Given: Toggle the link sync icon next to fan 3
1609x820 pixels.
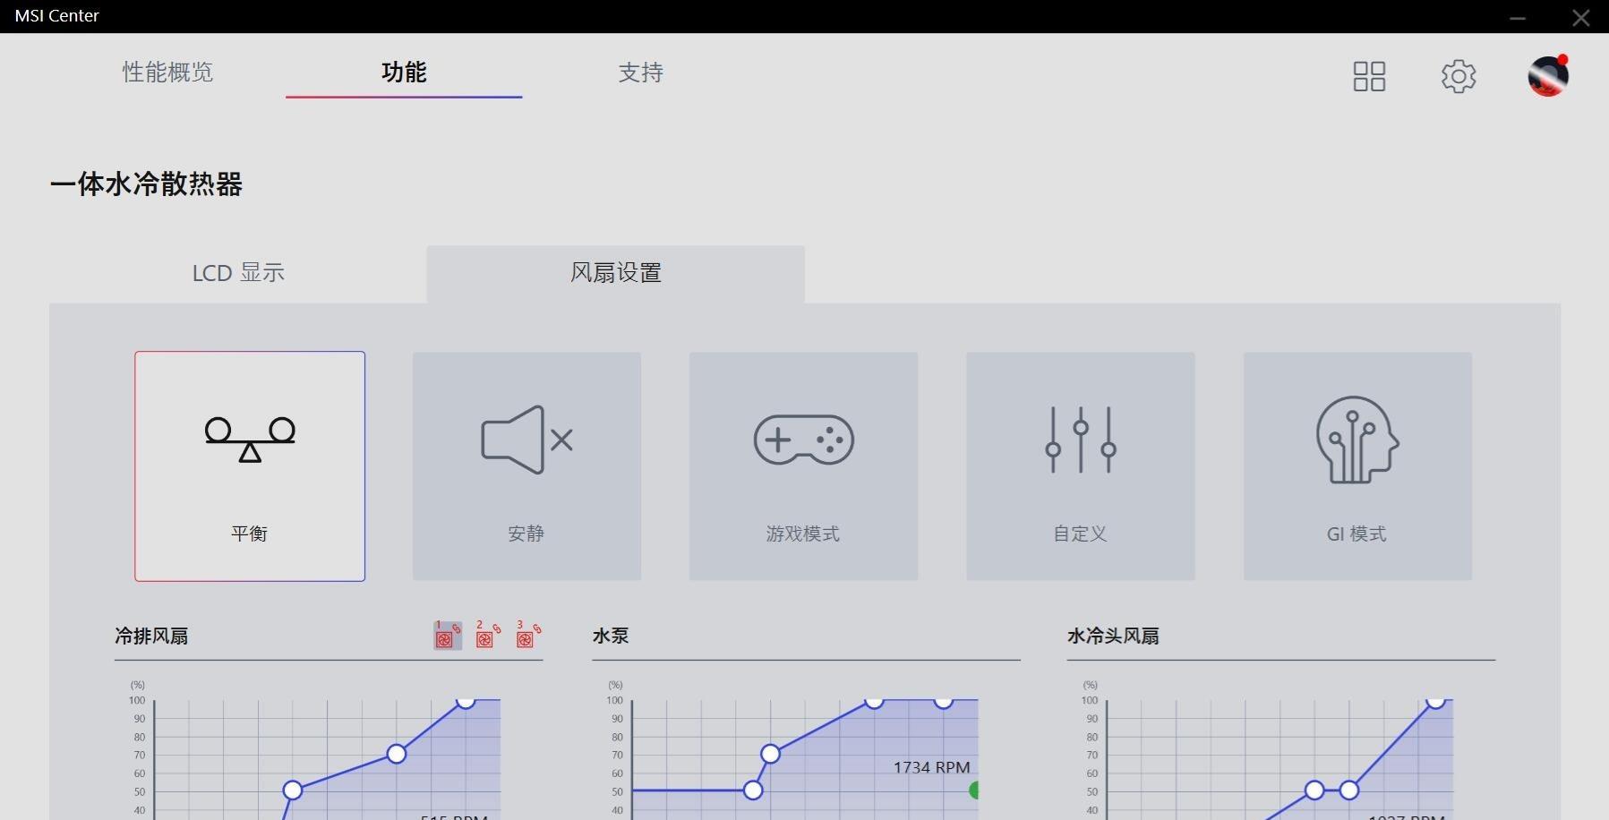Looking at the screenshot, I should (537, 628).
